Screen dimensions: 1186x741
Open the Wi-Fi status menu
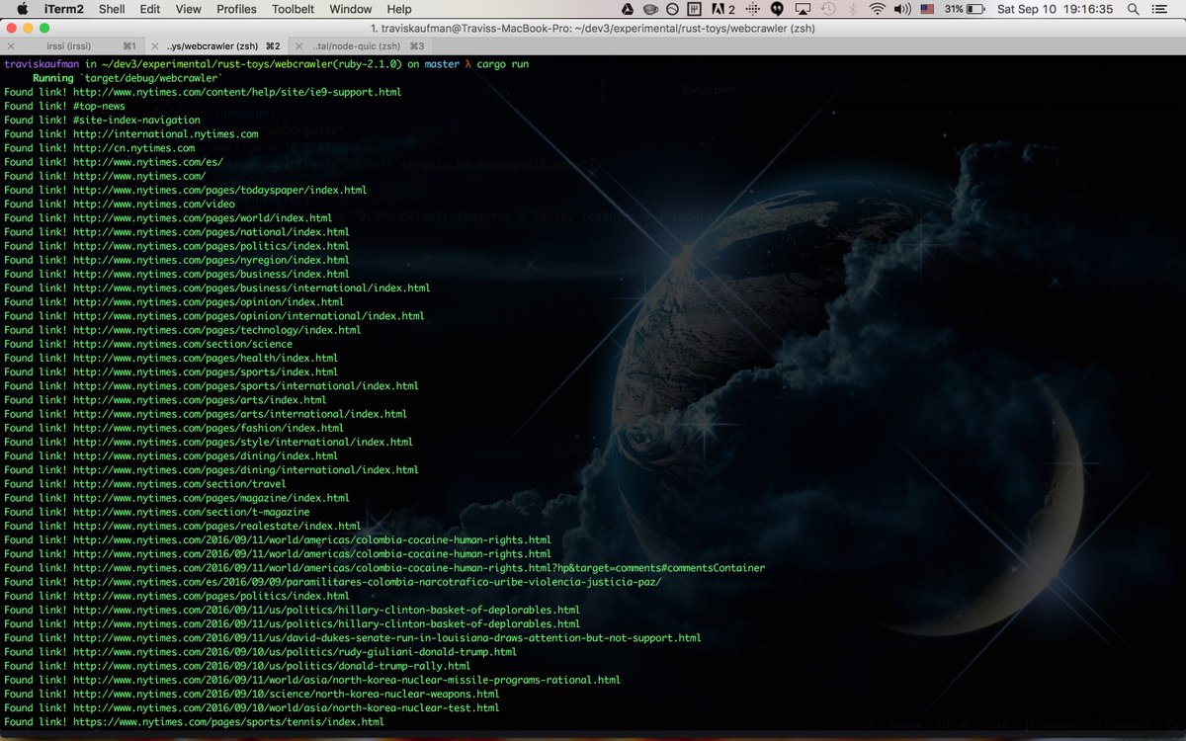[x=877, y=9]
